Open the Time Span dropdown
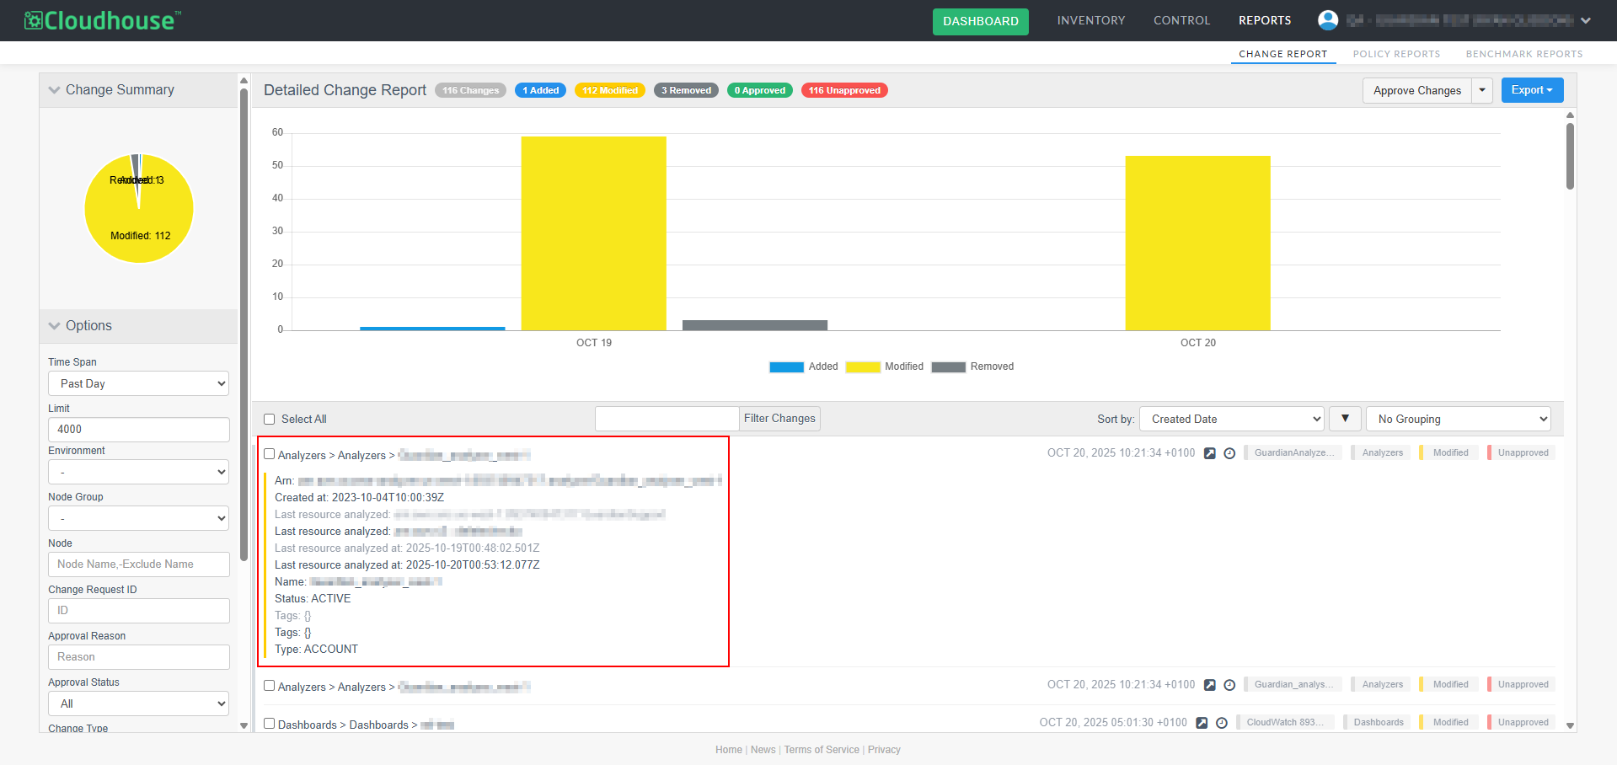This screenshot has height=765, width=1617. click(139, 383)
